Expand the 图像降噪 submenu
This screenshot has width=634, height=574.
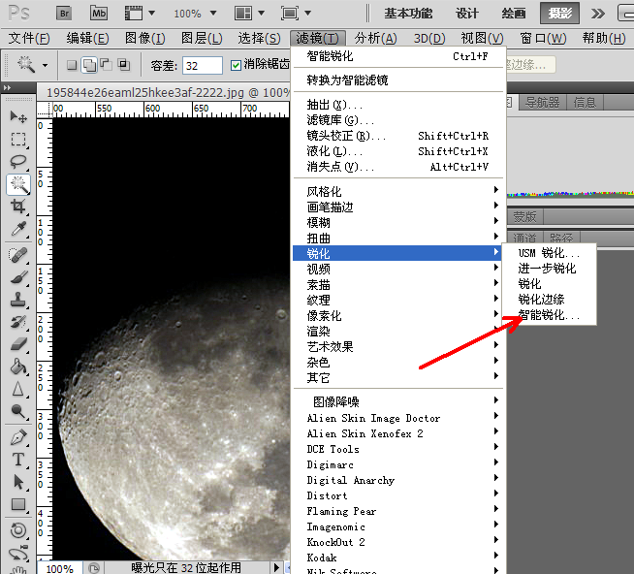pos(398,401)
